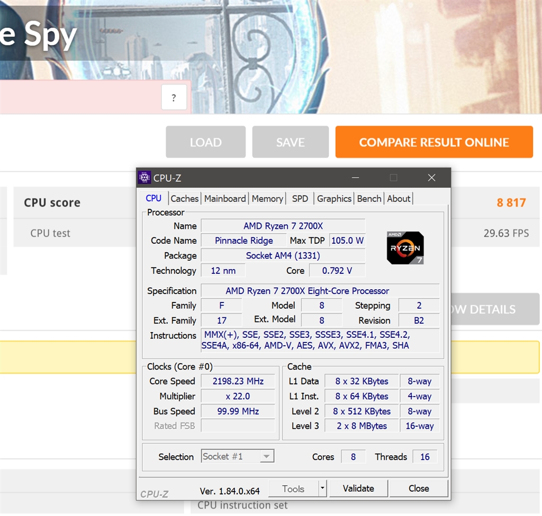Close the CPU-Z window with X
The width and height of the screenshot is (542, 516).
click(x=431, y=178)
